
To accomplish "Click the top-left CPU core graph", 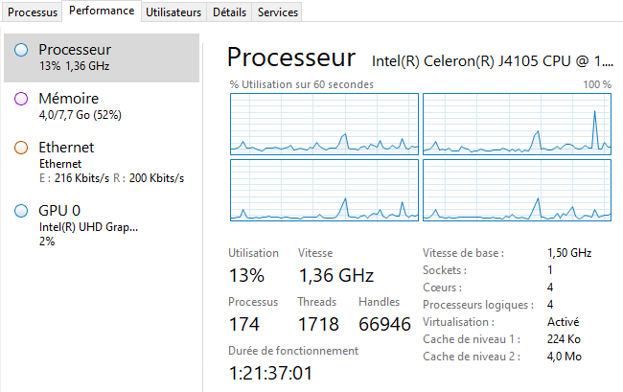I will tap(324, 124).
